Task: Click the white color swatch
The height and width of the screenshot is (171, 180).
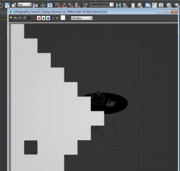Action: coord(63,18)
